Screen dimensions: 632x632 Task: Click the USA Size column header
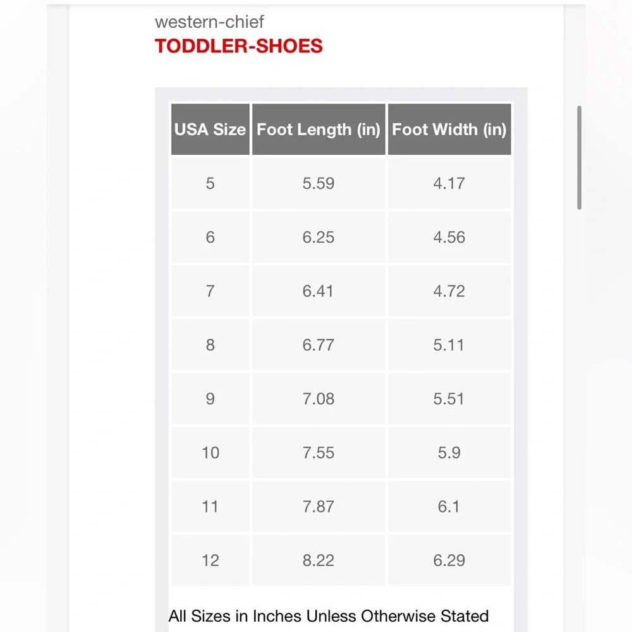tap(210, 129)
